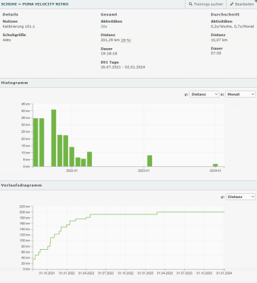Open the histogram y-axis Distanz dropdown

204,94
